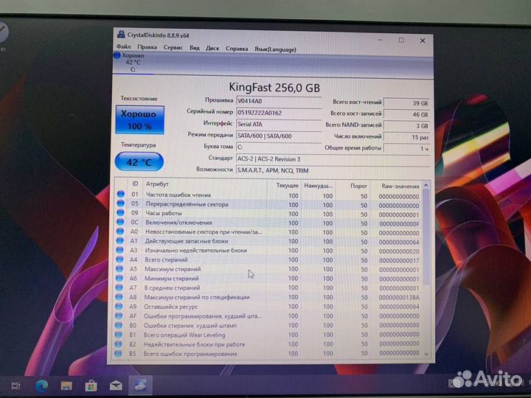Screen dimensions: 531x398
Task: Click the status circle for attribute 01
Action: (121, 195)
